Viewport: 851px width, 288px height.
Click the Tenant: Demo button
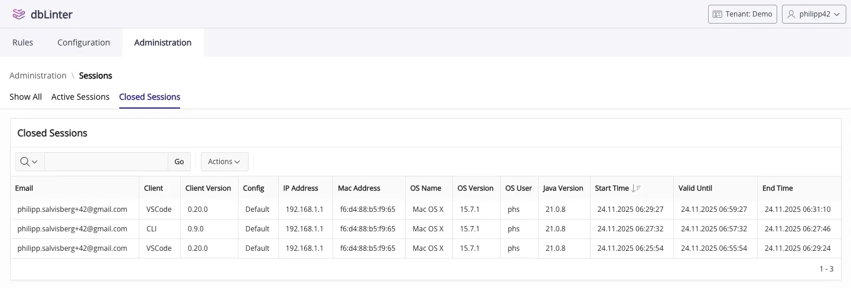pyautogui.click(x=742, y=14)
